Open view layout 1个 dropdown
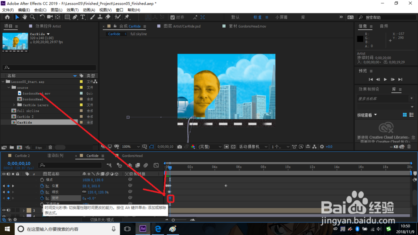 point(280,147)
